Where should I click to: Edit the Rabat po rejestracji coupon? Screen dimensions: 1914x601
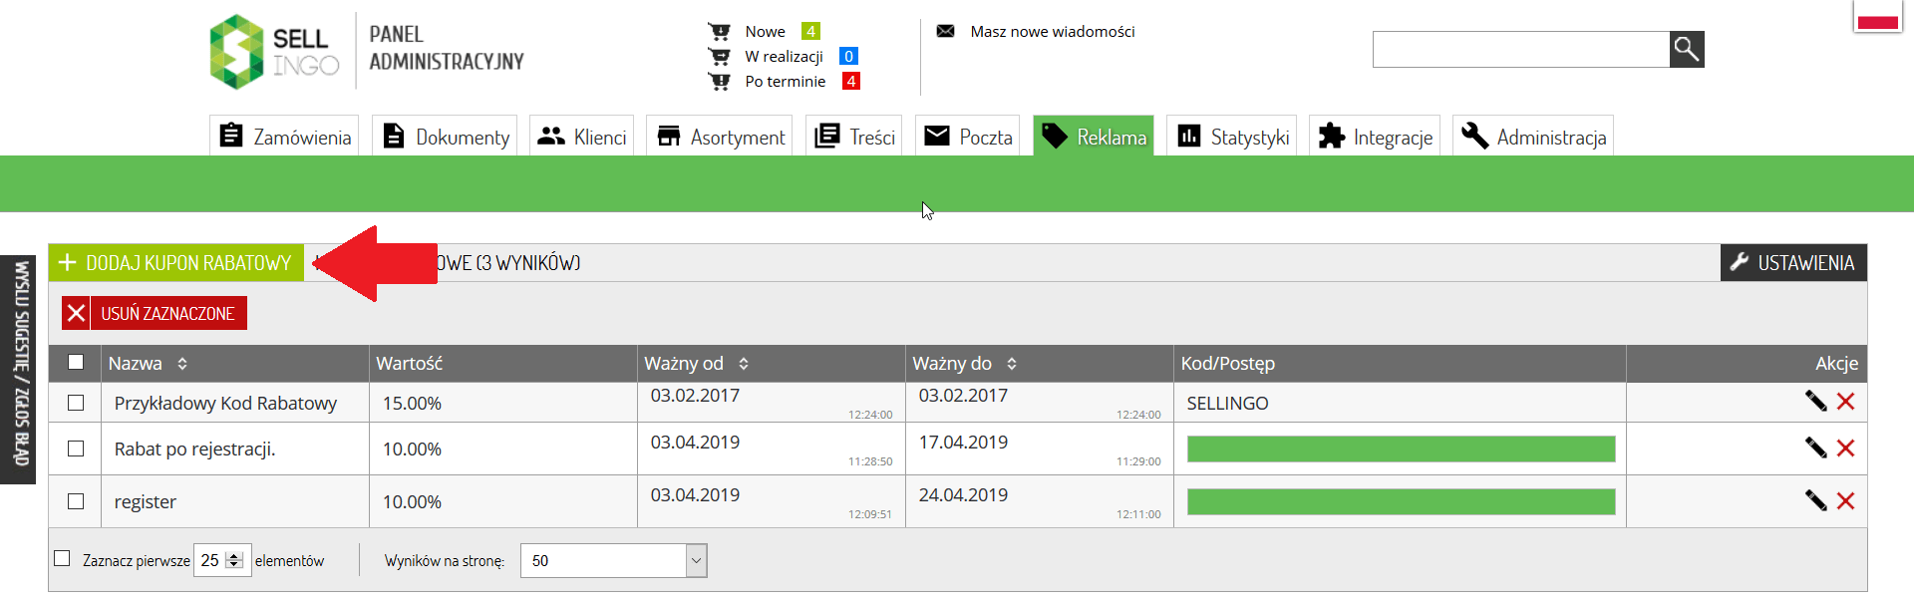click(x=1815, y=448)
